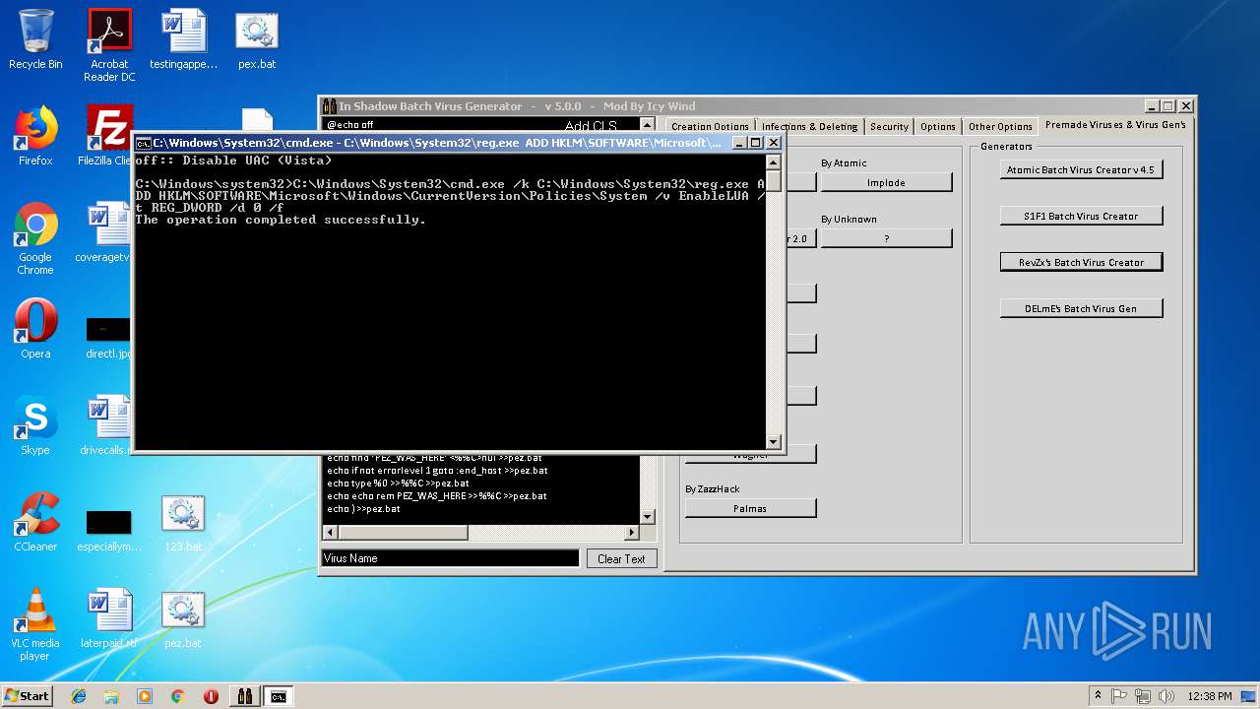Click the Action Center flag tray icon
The image size is (1260, 709).
[1119, 696]
